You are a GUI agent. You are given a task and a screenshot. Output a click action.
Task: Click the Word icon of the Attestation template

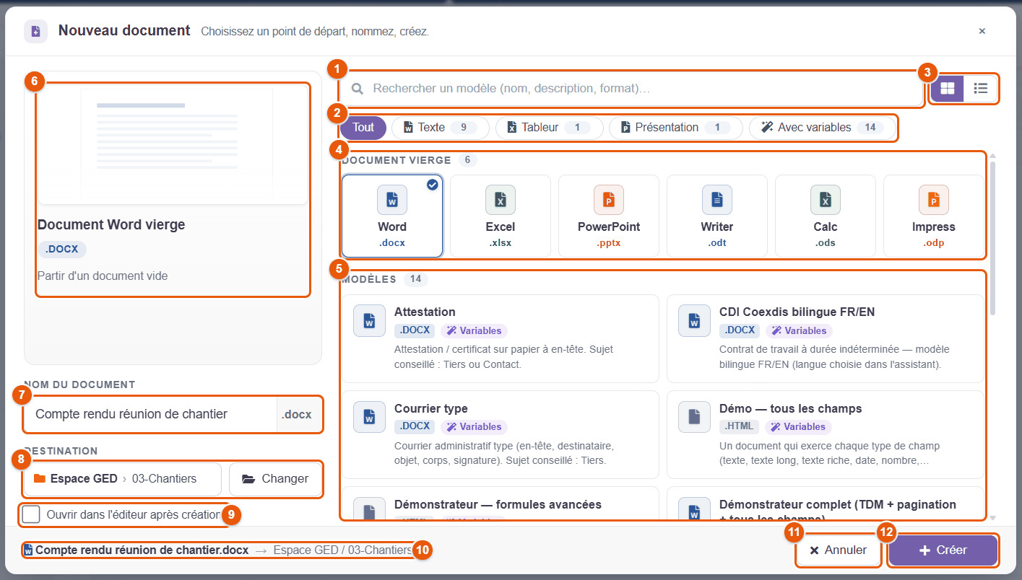click(369, 320)
